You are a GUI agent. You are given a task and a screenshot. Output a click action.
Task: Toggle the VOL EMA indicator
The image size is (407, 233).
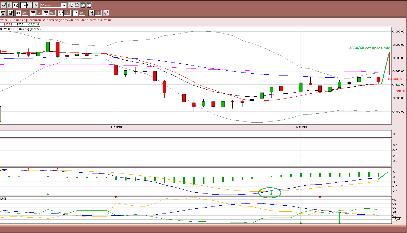(92, 13)
